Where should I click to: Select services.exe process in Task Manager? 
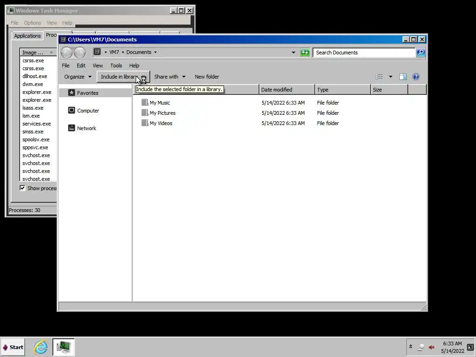coord(36,124)
